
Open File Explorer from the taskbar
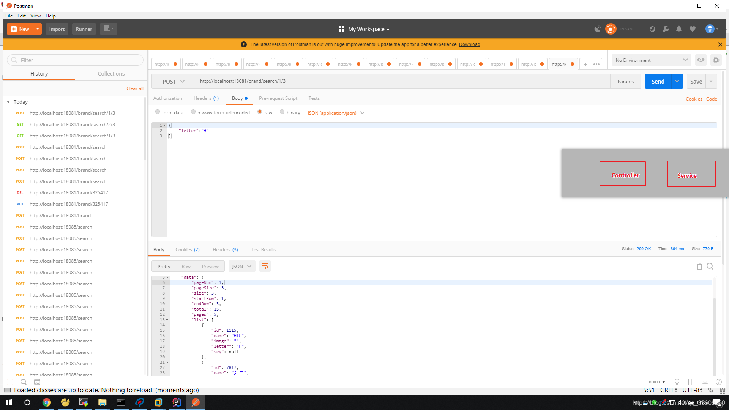[103, 402]
